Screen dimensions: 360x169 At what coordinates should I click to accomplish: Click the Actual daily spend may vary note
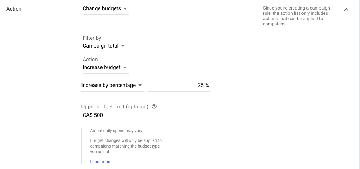[x=116, y=131]
